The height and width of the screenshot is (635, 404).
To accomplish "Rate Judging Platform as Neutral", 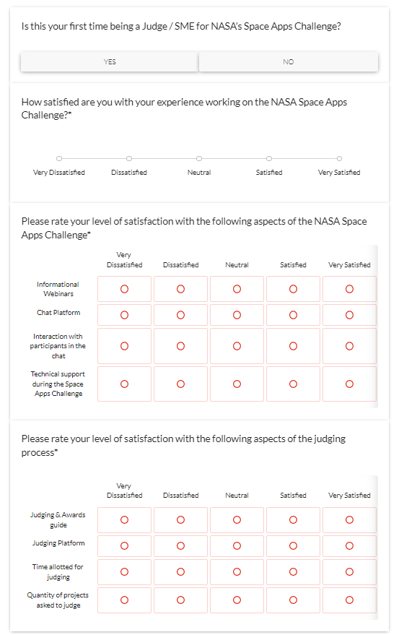I will [237, 546].
